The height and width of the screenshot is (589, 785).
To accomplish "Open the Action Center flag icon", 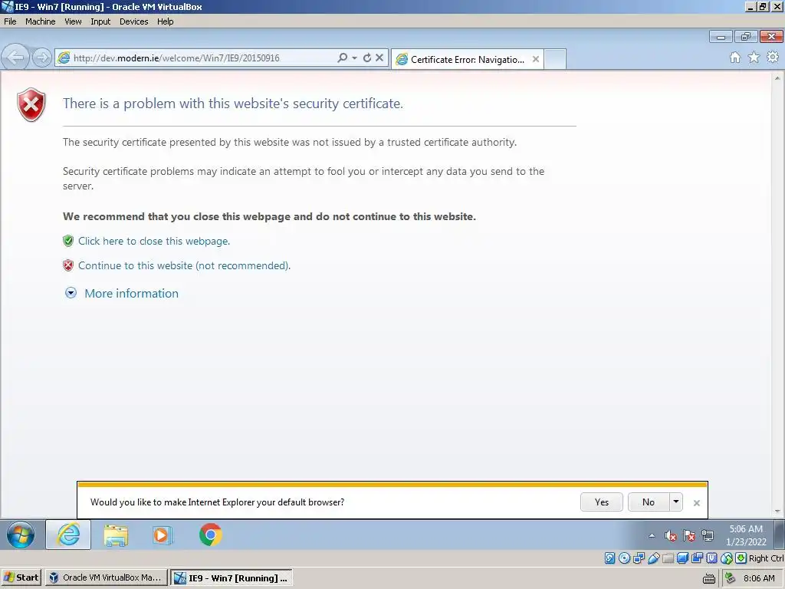I will tap(689, 536).
